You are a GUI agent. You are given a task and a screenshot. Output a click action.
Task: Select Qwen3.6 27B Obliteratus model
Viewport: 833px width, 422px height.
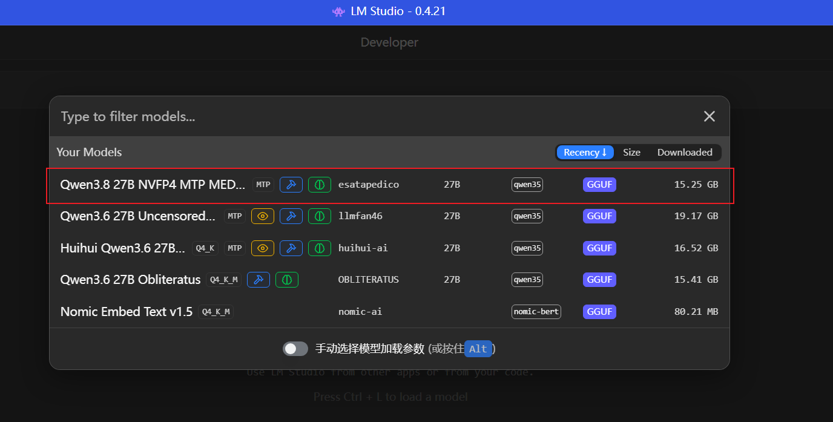click(x=389, y=280)
